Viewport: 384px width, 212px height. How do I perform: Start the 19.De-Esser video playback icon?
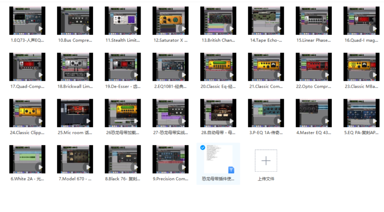tap(136, 75)
